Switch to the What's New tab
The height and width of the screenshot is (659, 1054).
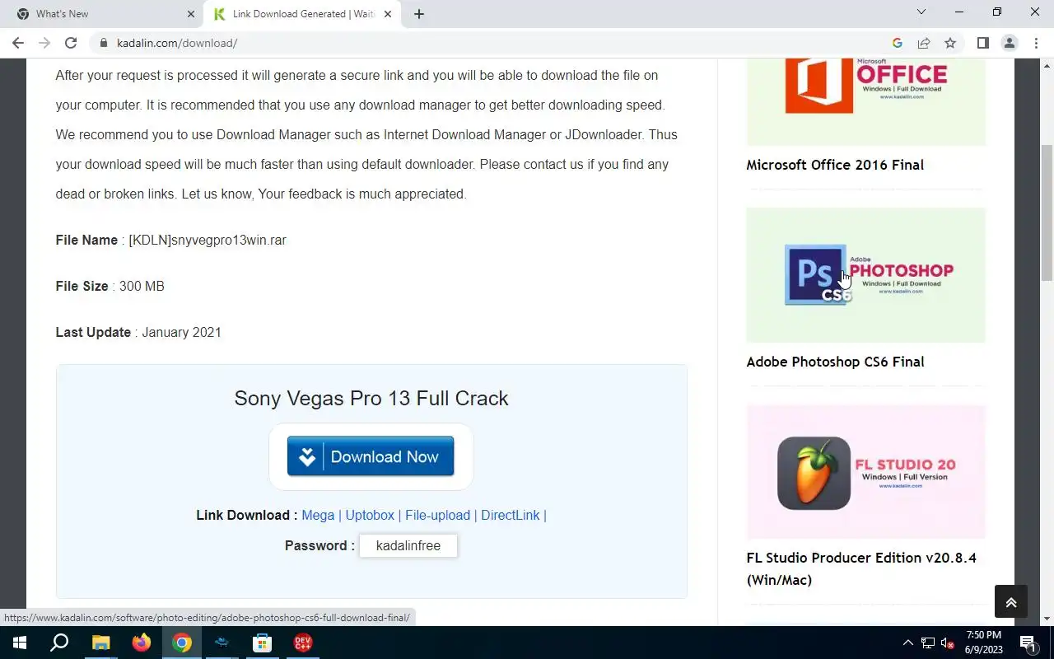coord(105,14)
